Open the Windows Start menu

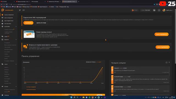pos(71,97)
